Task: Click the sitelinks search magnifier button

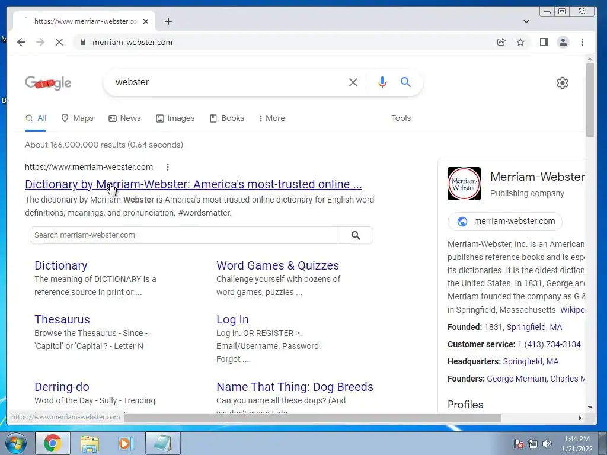Action: coord(356,235)
